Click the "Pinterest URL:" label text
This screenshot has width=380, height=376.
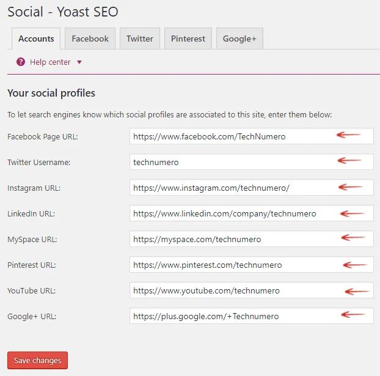click(32, 265)
